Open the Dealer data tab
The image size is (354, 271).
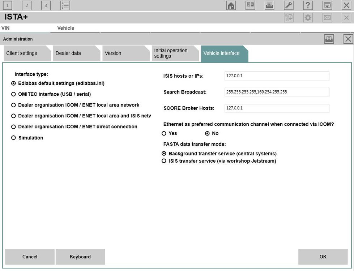74,53
